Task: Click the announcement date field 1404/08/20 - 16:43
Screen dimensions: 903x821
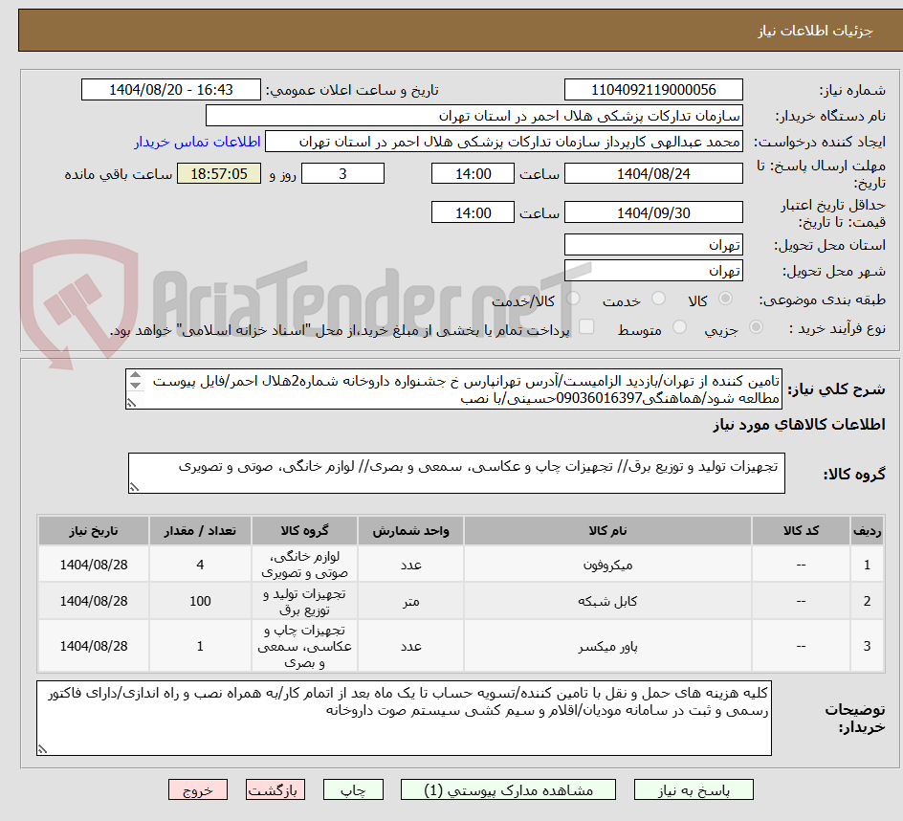Action: (171, 90)
